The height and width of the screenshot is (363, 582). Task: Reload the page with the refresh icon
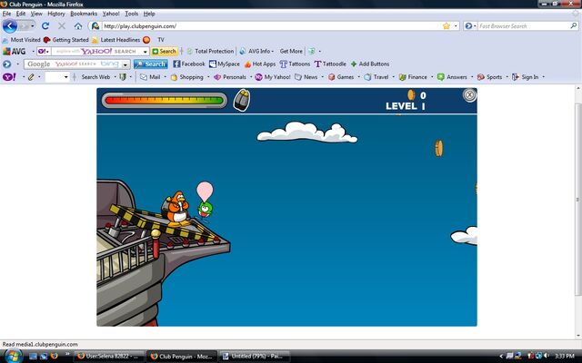pos(45,26)
